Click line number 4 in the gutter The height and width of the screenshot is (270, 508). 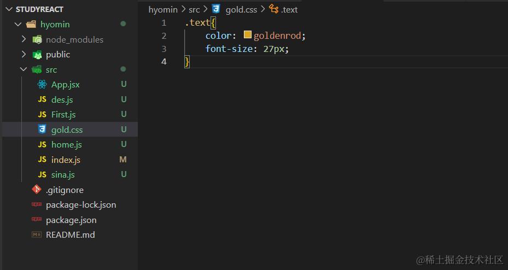pos(164,62)
